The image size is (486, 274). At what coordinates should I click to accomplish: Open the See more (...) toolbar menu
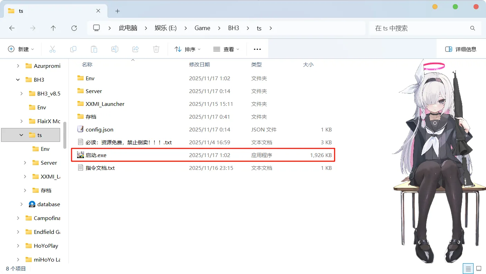coord(257,49)
